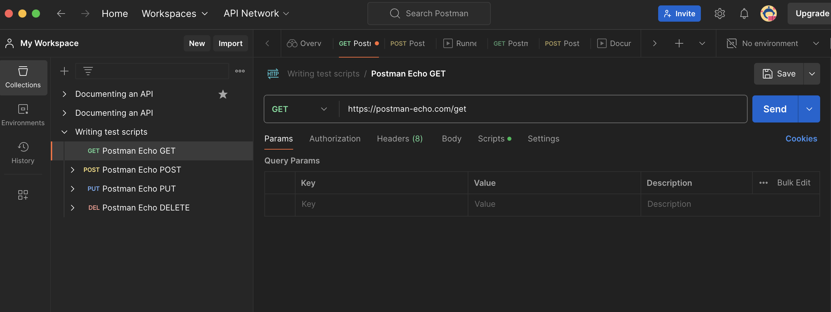Image resolution: width=831 pixels, height=312 pixels.
Task: Click the blue Send button
Action: (x=775, y=109)
